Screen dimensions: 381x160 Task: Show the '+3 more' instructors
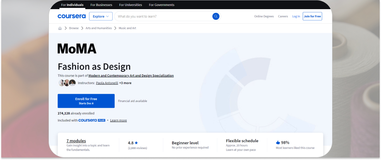coord(125,83)
